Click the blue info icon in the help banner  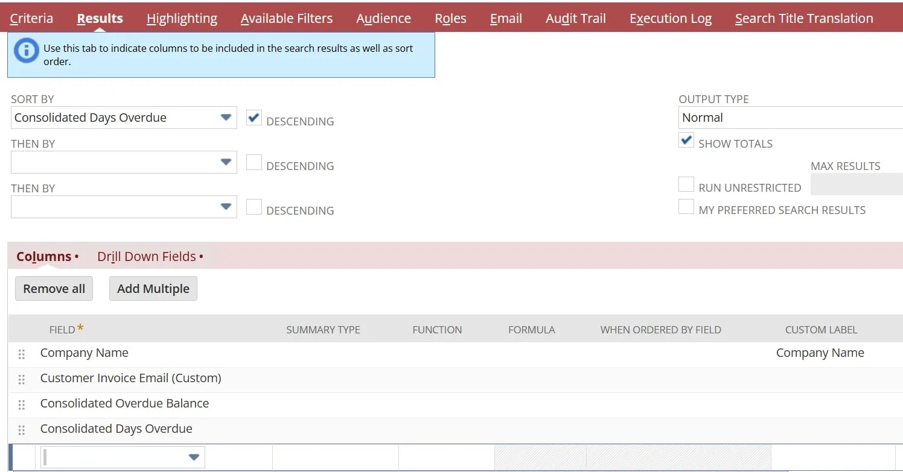tap(26, 51)
